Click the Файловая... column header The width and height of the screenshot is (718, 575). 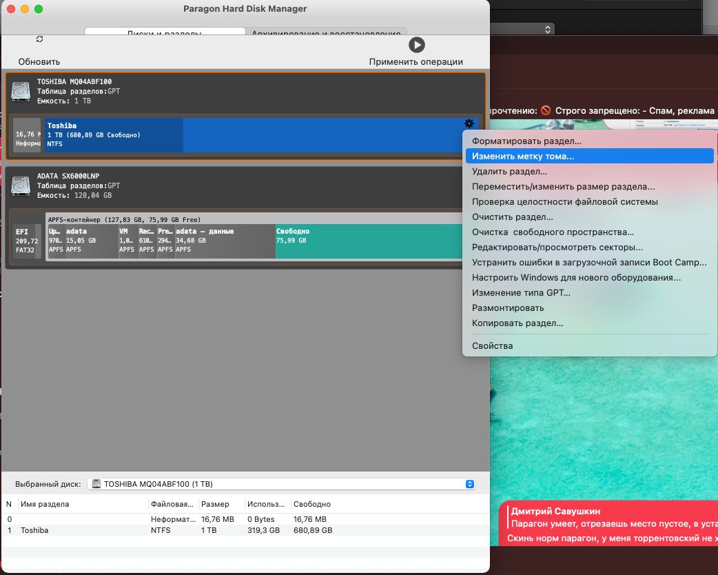point(172,504)
